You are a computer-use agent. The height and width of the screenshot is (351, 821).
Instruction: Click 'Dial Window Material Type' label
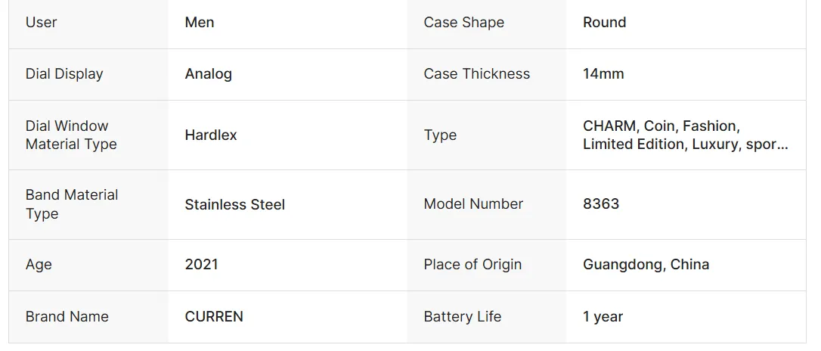coord(71,135)
